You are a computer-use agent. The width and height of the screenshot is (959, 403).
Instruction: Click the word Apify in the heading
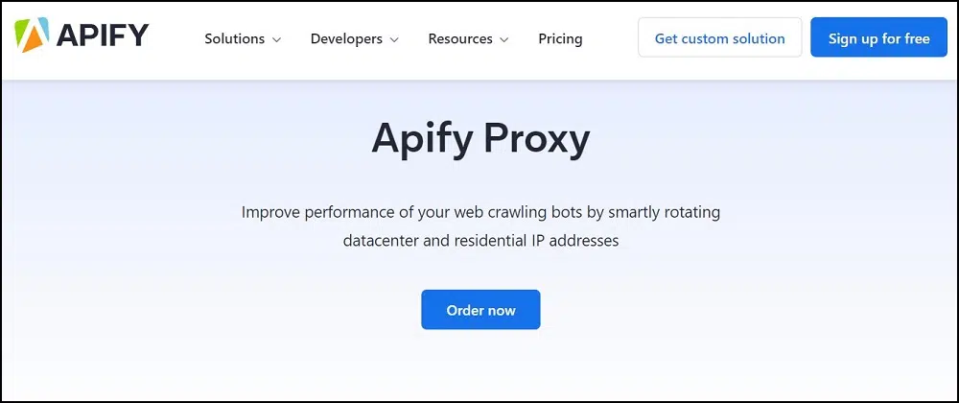coord(420,140)
